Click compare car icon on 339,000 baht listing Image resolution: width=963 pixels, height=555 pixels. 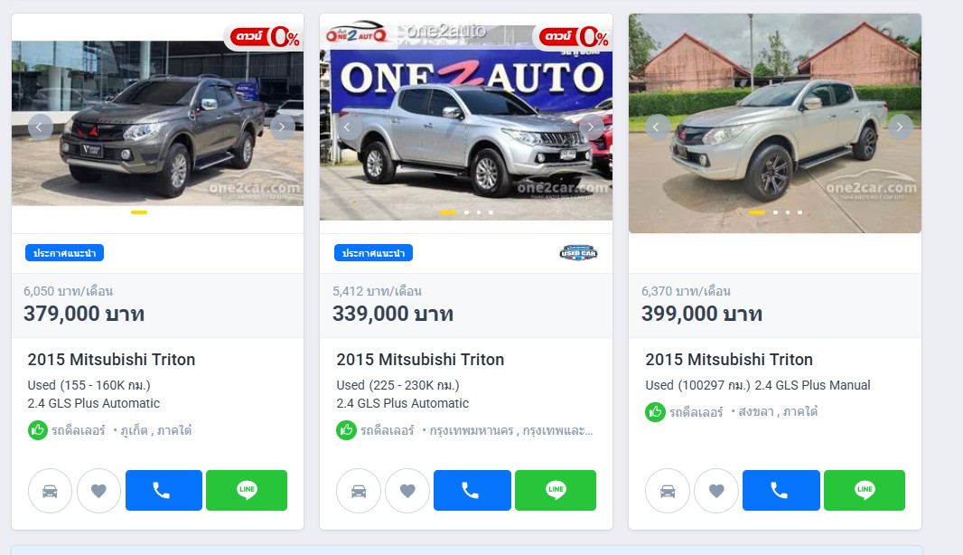pyautogui.click(x=359, y=491)
